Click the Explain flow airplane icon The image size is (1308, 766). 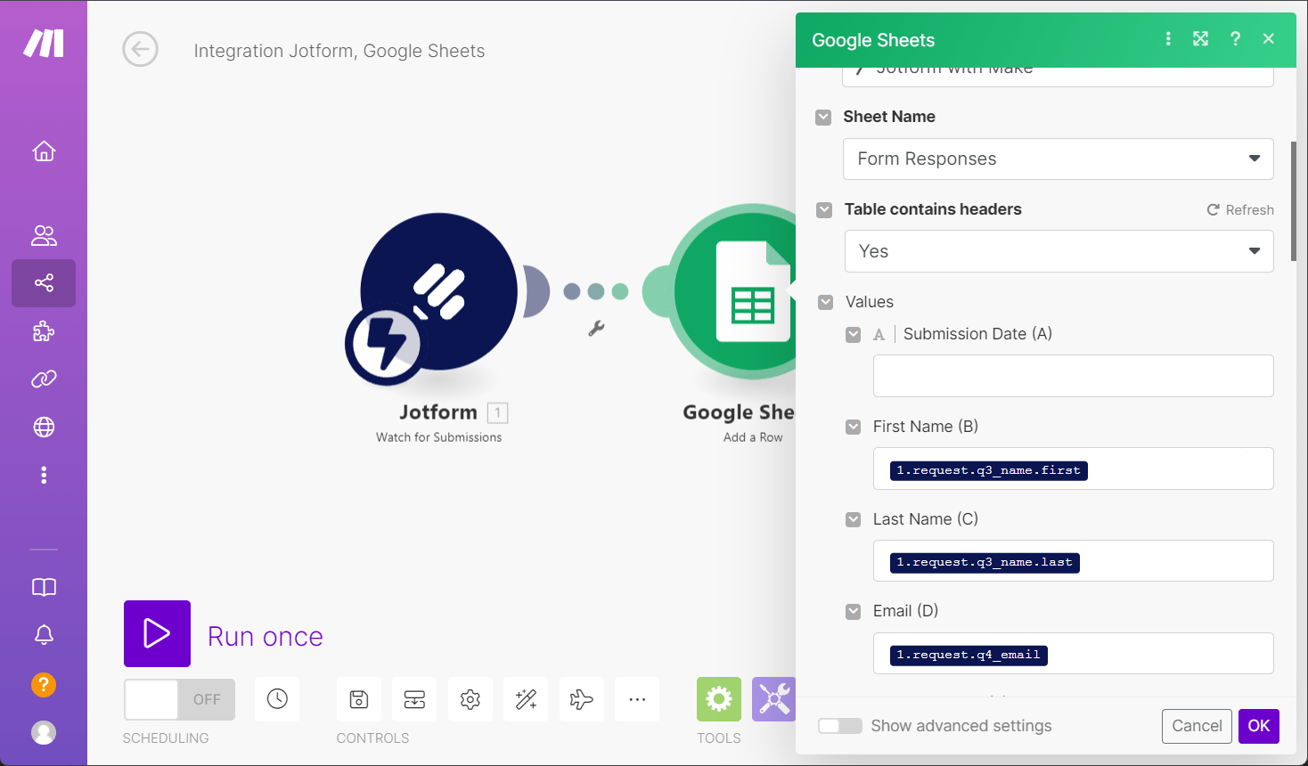[x=582, y=699]
